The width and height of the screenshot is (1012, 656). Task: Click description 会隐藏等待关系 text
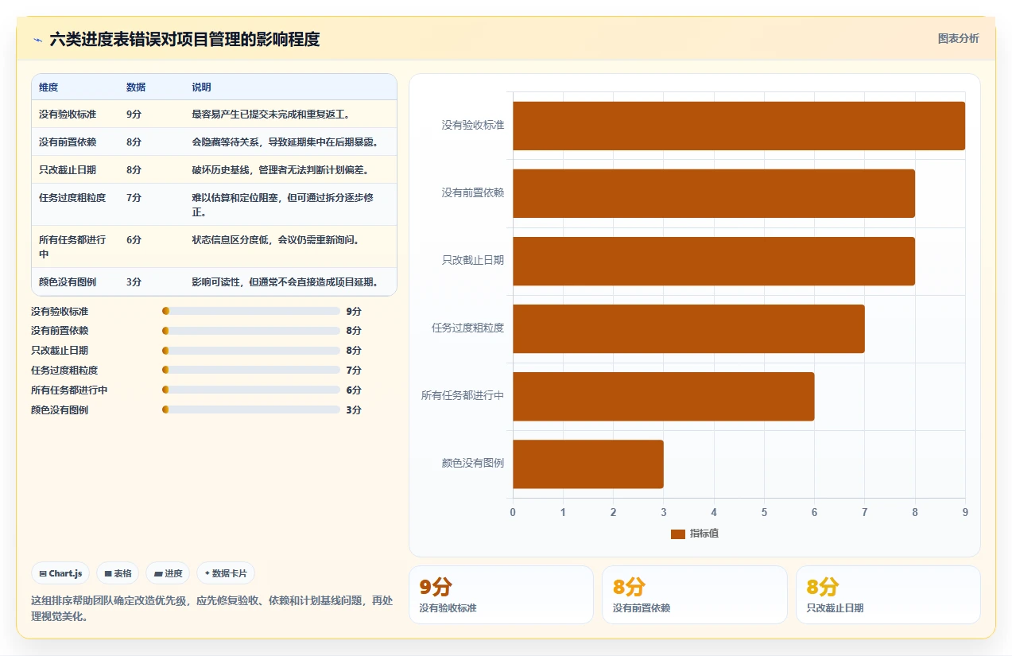[285, 142]
